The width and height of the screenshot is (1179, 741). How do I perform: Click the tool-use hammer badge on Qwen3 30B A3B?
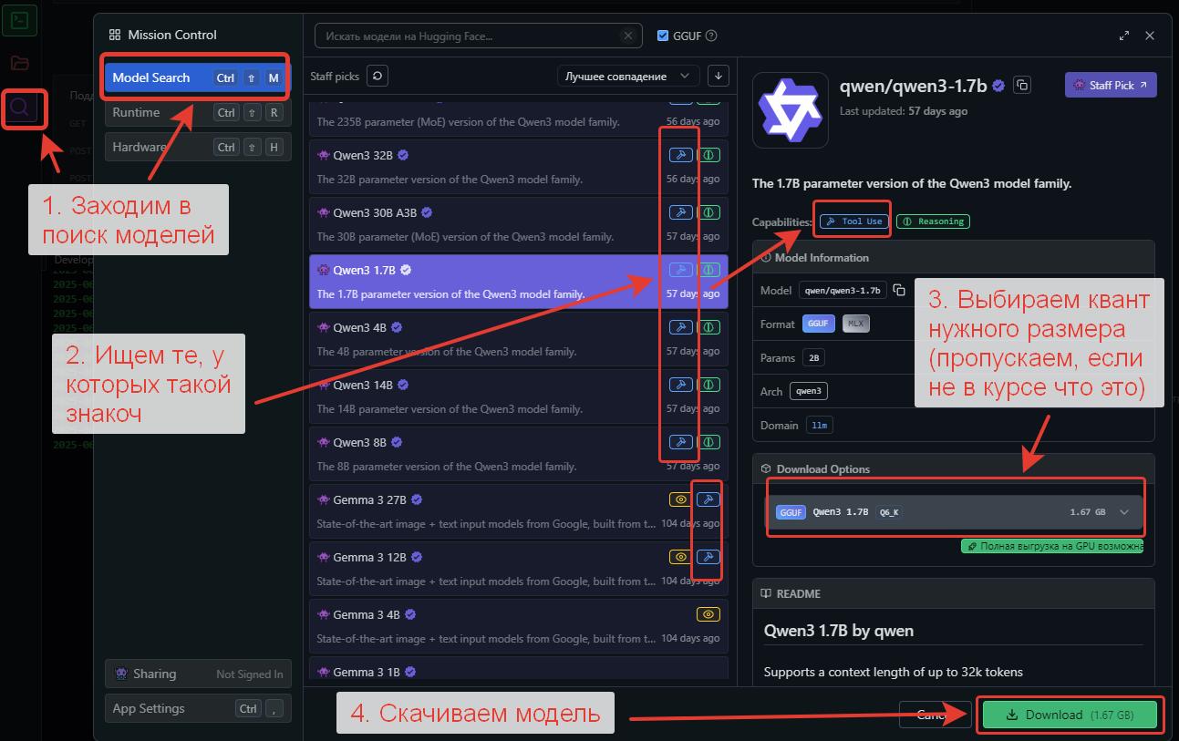pos(680,212)
